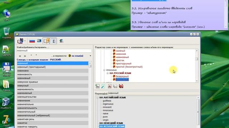
Task: Click the find/add/fix input field
Action: (54, 50)
